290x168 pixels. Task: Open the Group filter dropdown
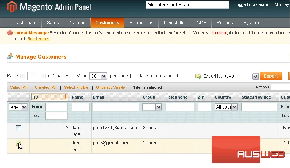point(152,107)
